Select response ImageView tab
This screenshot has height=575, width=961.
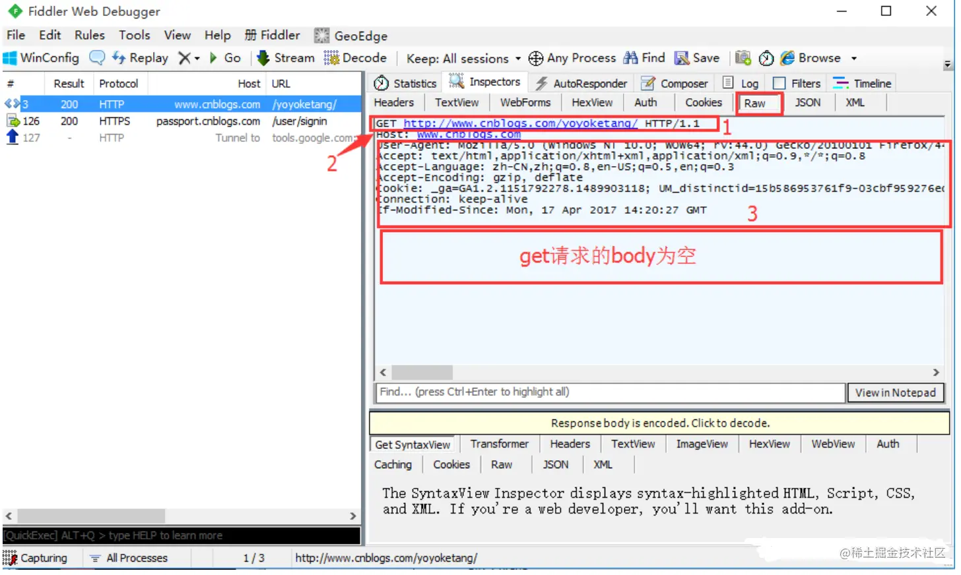click(702, 444)
